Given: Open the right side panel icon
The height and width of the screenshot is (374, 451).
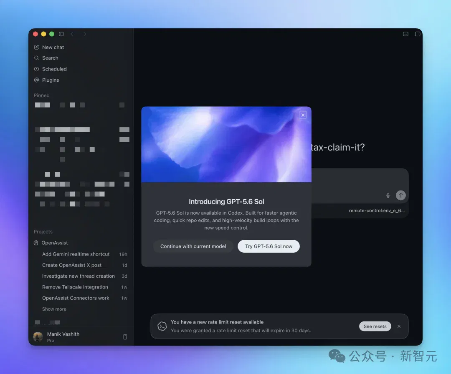Looking at the screenshot, I should [x=417, y=34].
